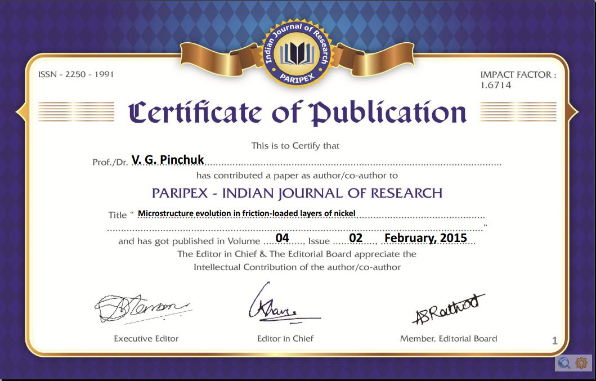Open the gear settings icon
Viewport: 596px width, 381px height.
581,363
